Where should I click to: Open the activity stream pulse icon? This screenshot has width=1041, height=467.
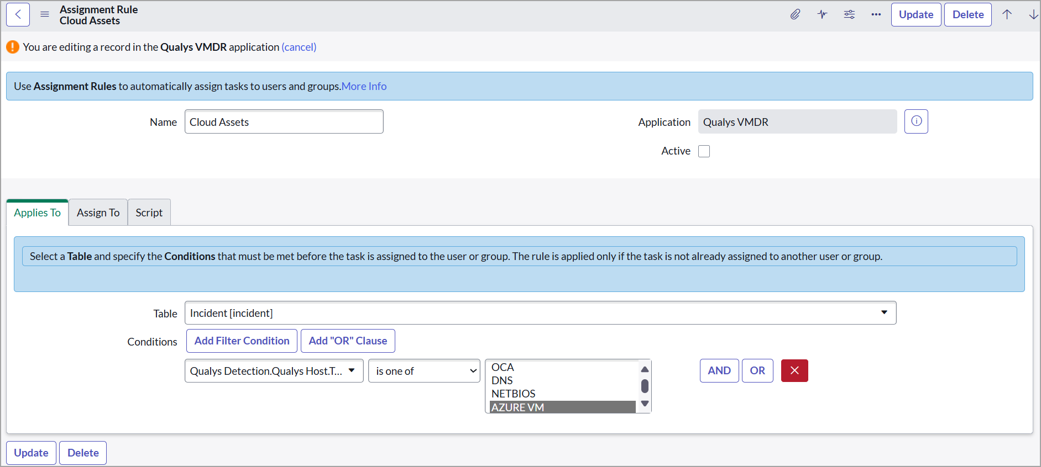pyautogui.click(x=822, y=15)
